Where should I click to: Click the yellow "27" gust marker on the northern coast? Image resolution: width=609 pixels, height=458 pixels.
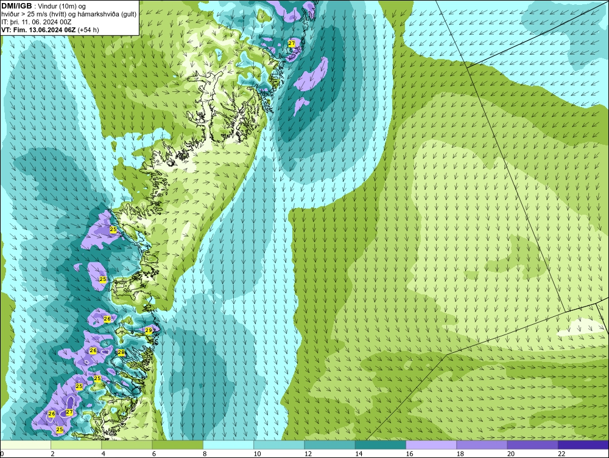[x=292, y=43]
